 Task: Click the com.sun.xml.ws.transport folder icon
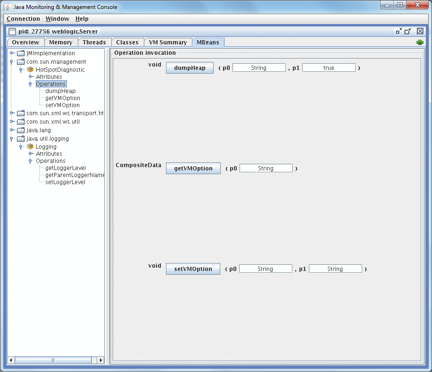(20, 113)
